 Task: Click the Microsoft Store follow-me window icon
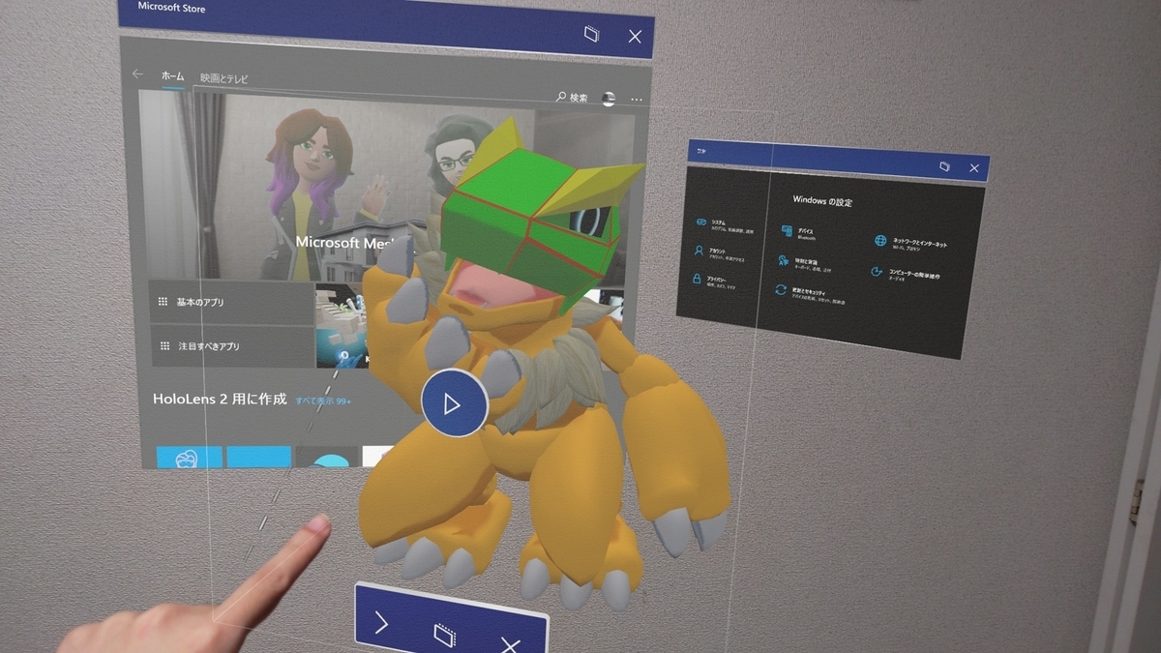pos(592,34)
